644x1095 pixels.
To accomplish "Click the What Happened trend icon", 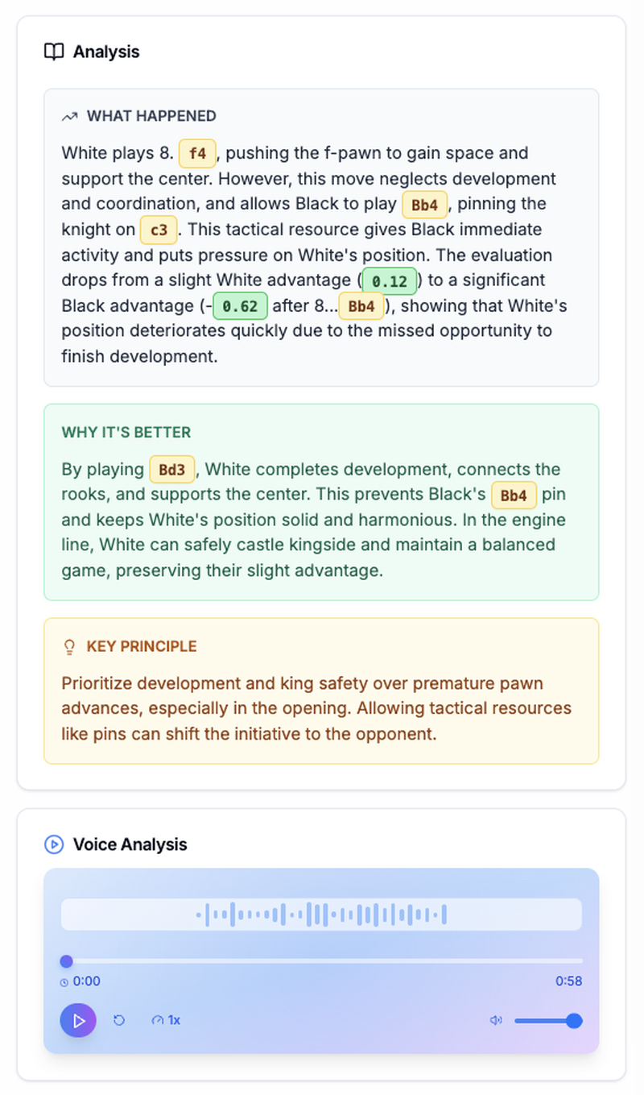I will click(x=69, y=116).
